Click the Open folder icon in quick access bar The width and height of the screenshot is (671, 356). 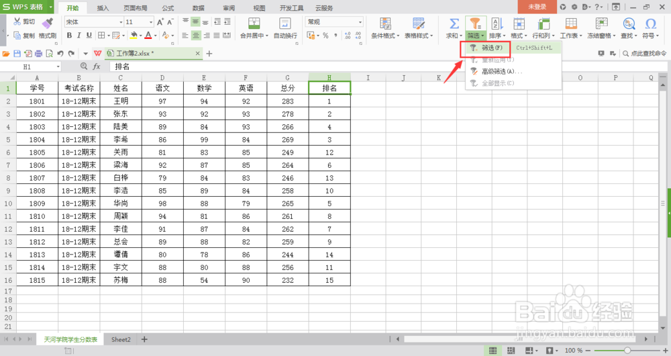click(6, 54)
